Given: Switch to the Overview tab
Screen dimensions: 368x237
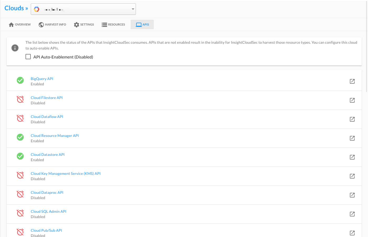Looking at the screenshot, I should pyautogui.click(x=20, y=24).
